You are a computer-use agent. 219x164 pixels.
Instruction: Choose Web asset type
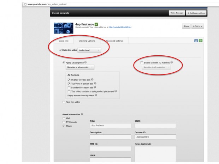[x=64, y=118]
